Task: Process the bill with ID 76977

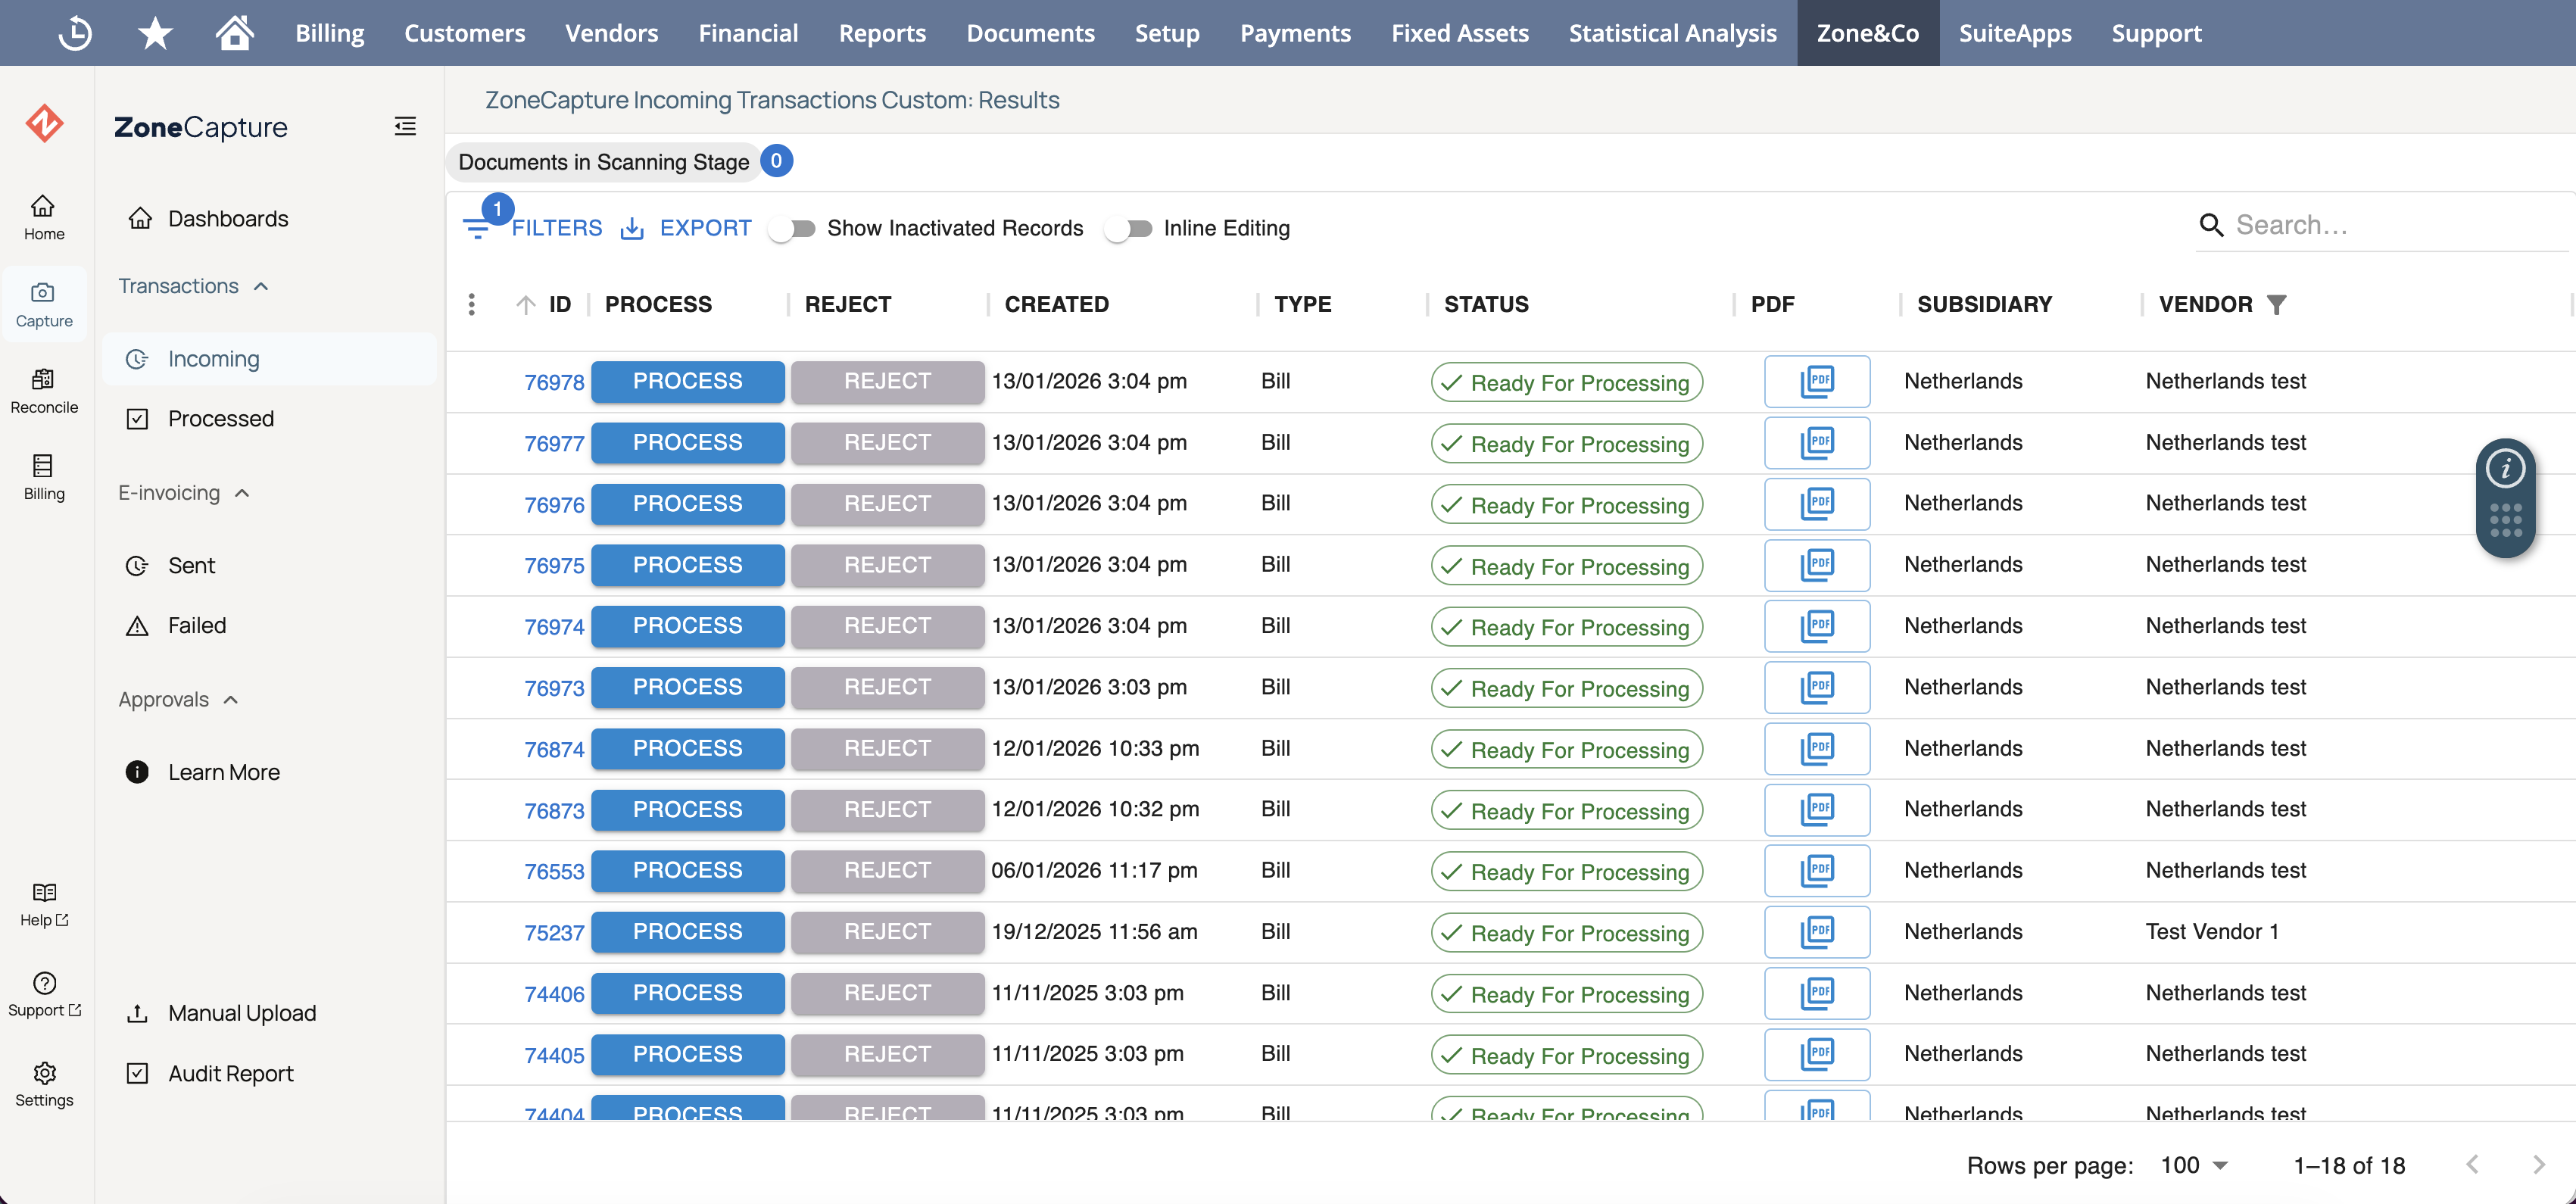Action: coord(687,442)
